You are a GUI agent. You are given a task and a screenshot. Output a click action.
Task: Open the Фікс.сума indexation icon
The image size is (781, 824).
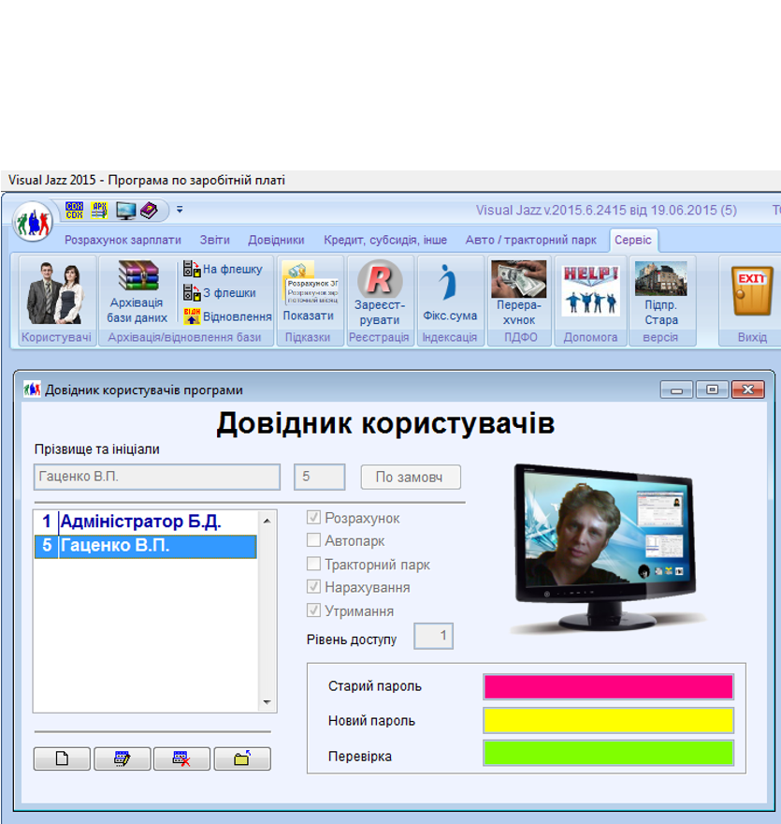449,292
